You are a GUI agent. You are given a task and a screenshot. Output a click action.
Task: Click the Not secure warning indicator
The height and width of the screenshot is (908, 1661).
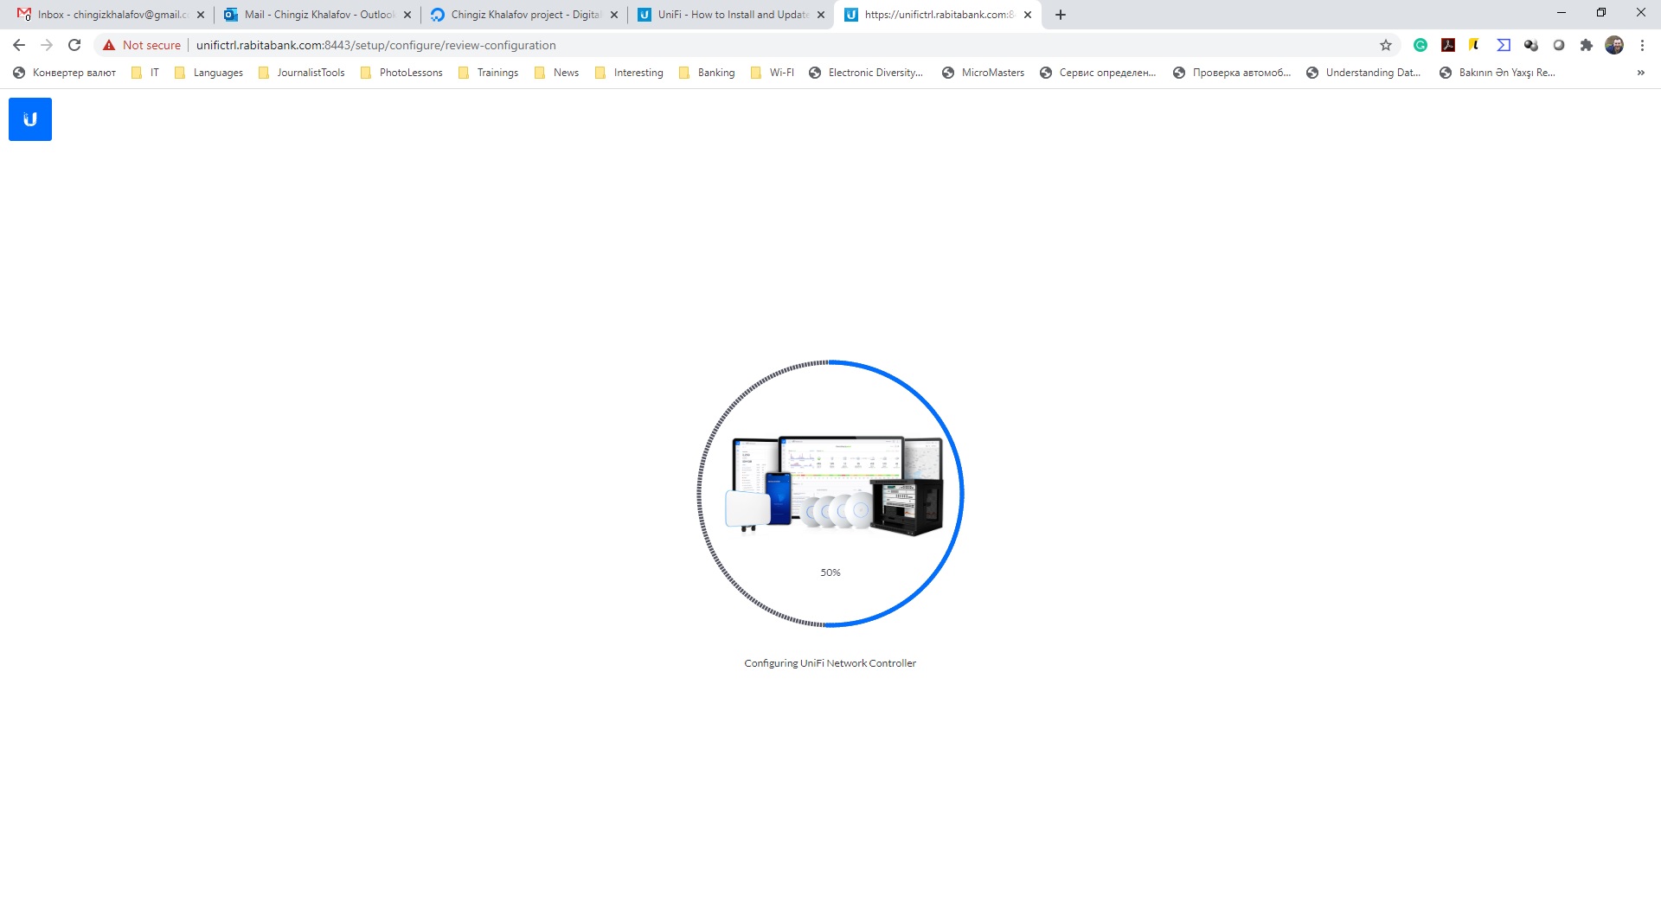pyautogui.click(x=142, y=45)
